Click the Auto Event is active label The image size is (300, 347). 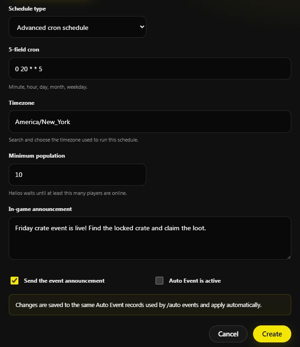195,281
